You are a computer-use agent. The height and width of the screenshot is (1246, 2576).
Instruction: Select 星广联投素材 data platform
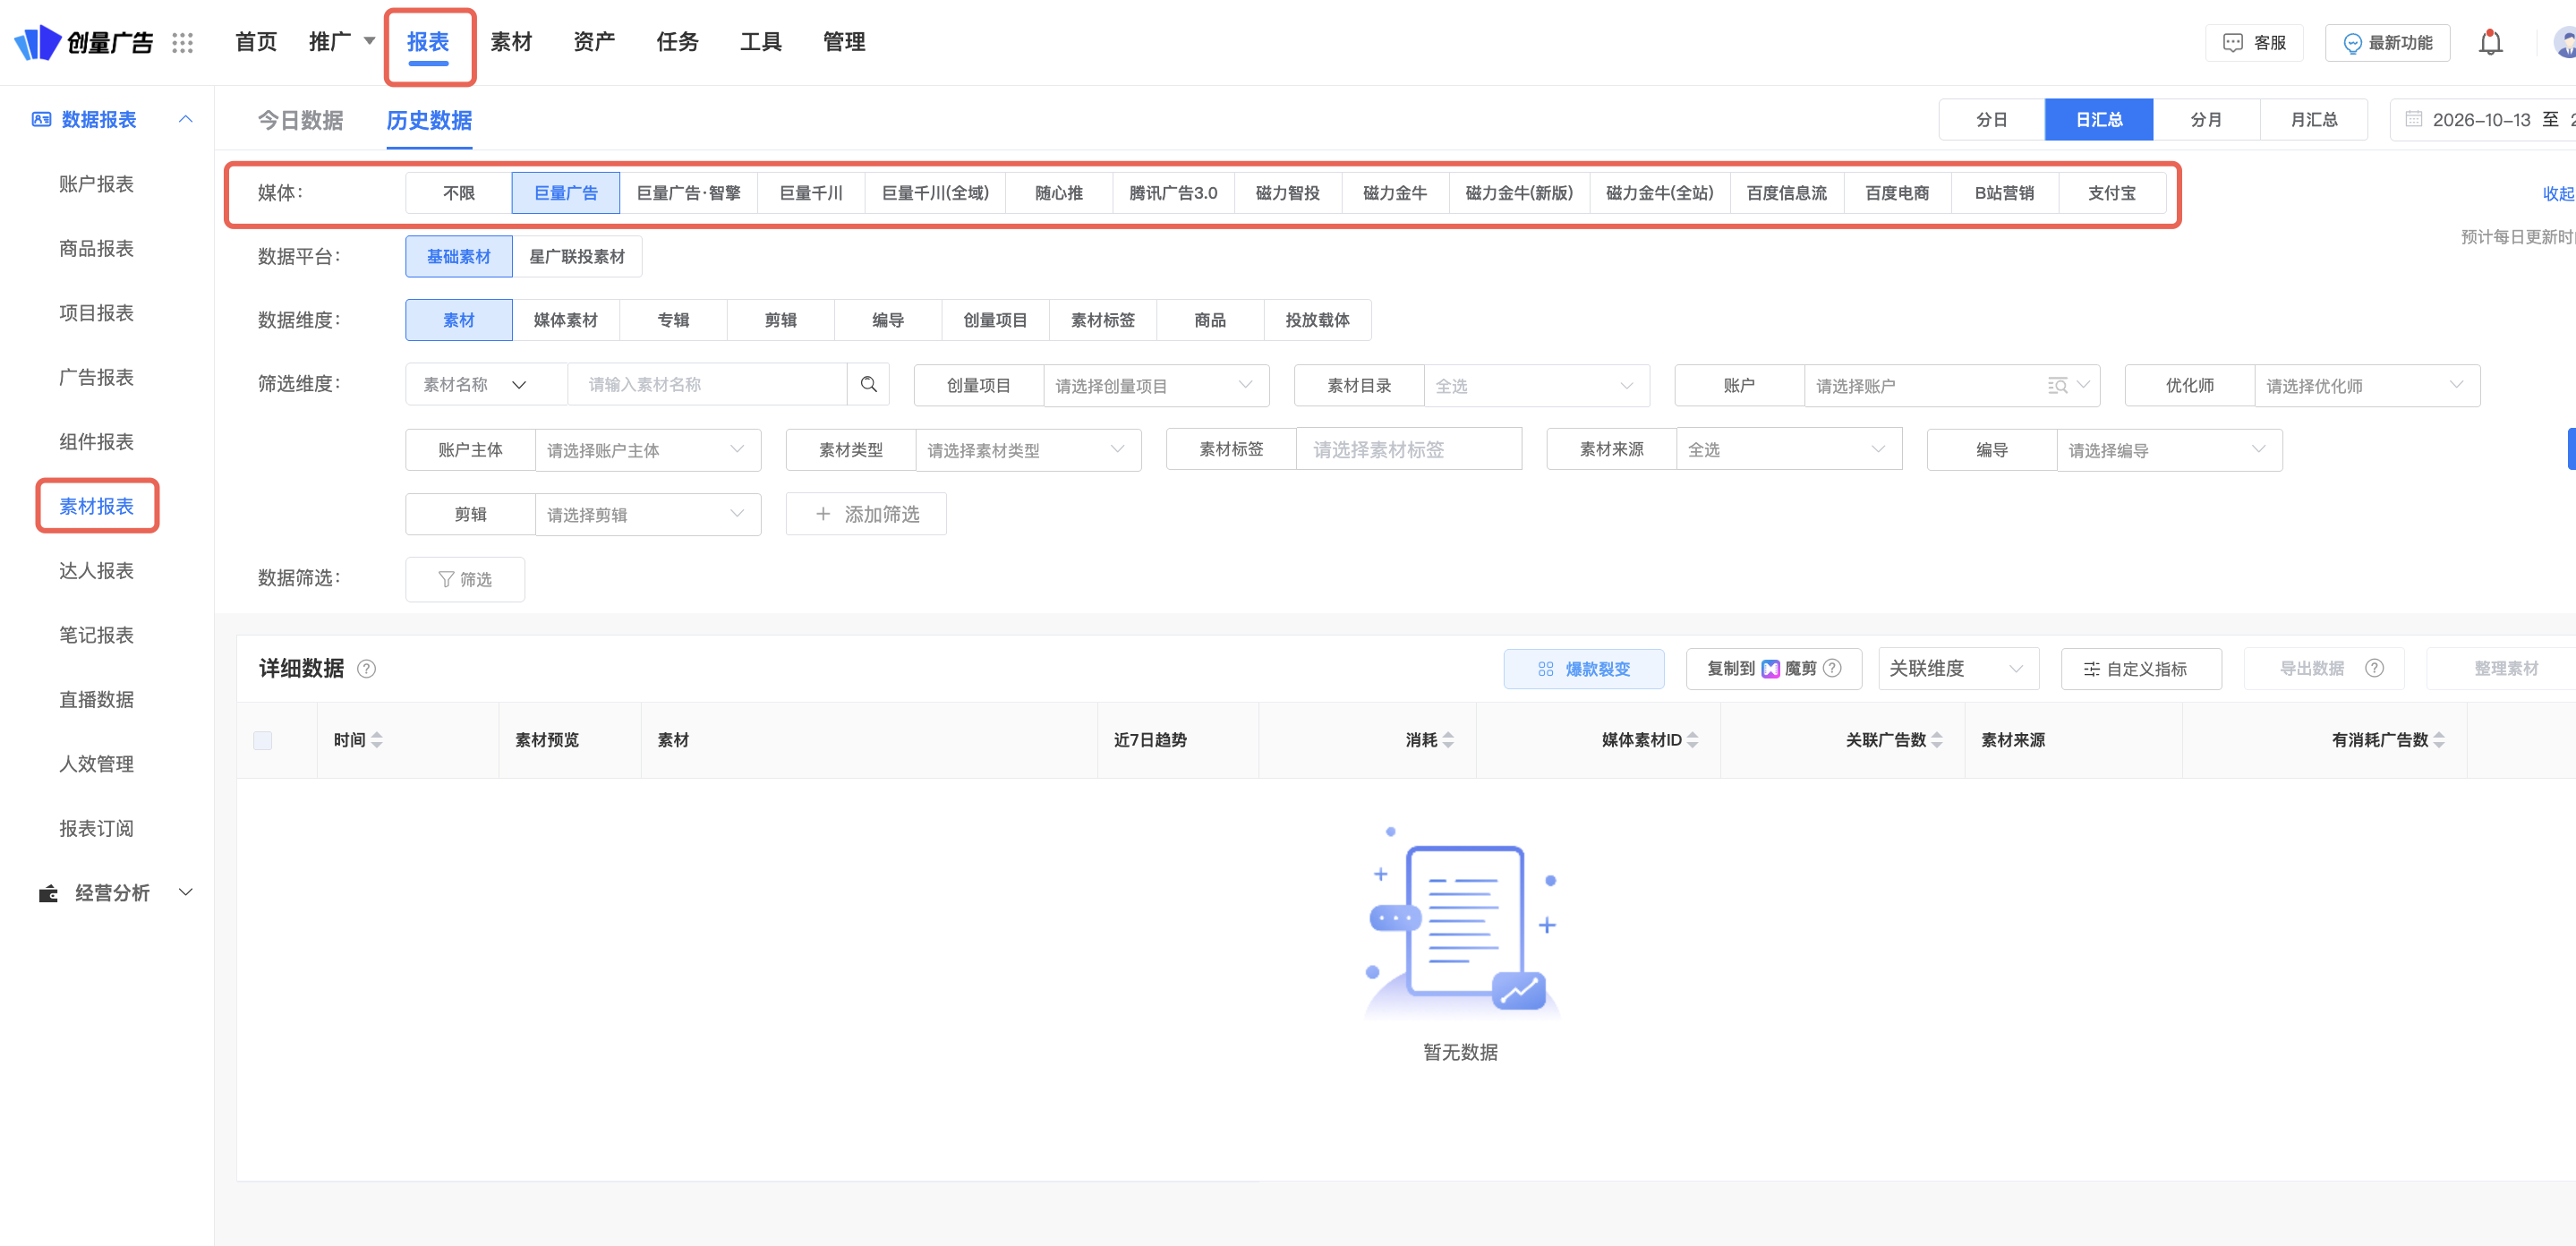577,257
